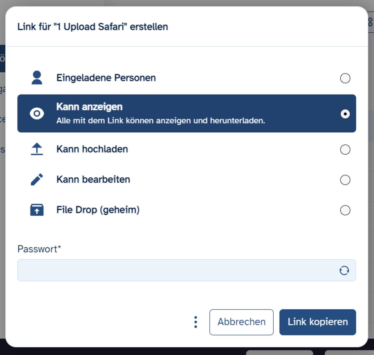The width and height of the screenshot is (374, 355).
Task: Generate a new password with the refresh icon
Action: pyautogui.click(x=344, y=270)
